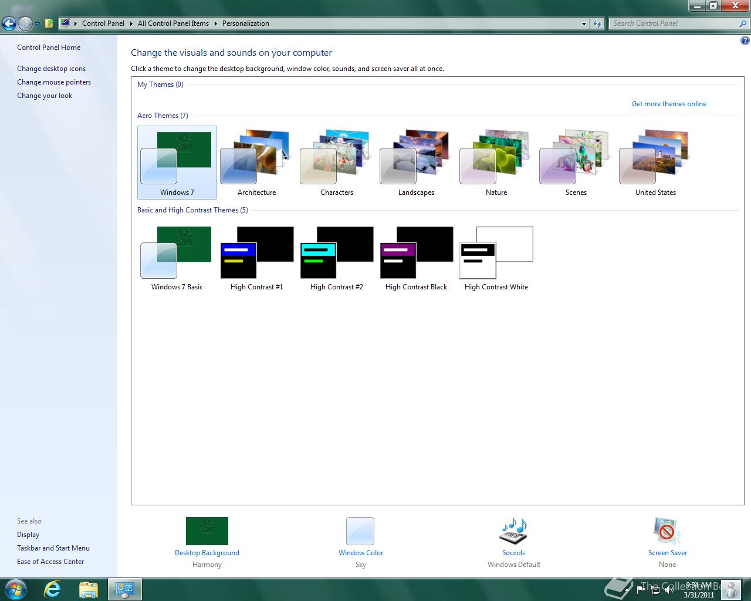Open the recent pages dropdown arrow
This screenshot has width=751, height=601.
point(37,24)
